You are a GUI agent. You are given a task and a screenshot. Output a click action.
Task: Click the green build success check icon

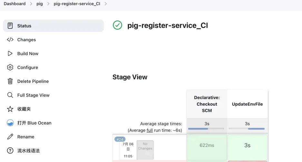pos(118,25)
